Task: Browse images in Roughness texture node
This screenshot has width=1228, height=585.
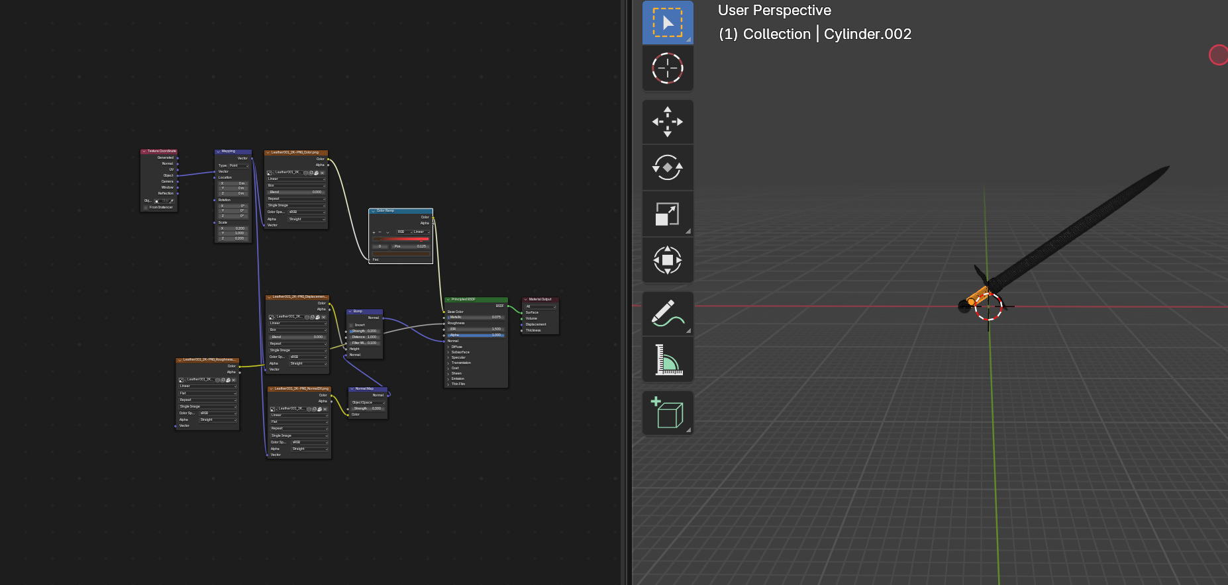Action: [181, 380]
